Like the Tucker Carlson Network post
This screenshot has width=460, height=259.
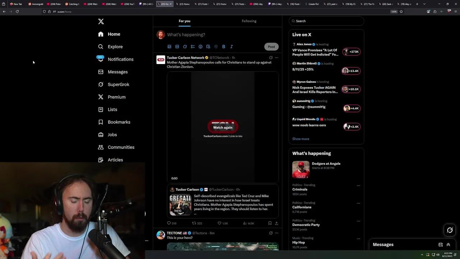click(223, 223)
